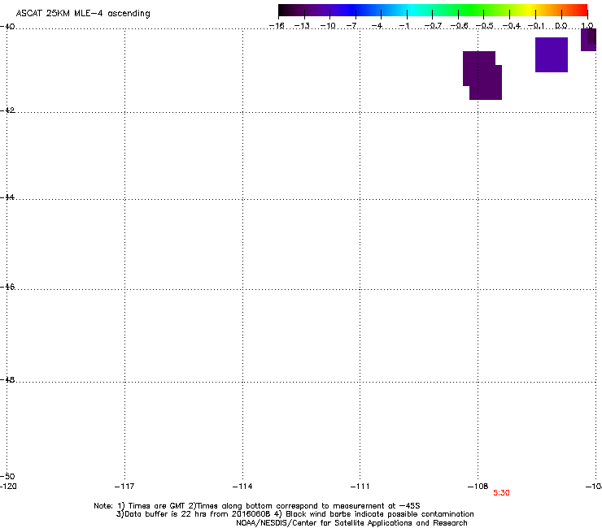Click the violet square data cell
The height and width of the screenshot is (528, 602).
(x=552, y=54)
